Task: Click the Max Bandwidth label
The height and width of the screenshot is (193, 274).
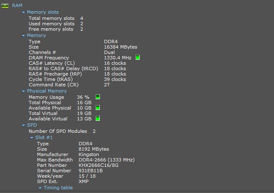Action: click(55, 160)
